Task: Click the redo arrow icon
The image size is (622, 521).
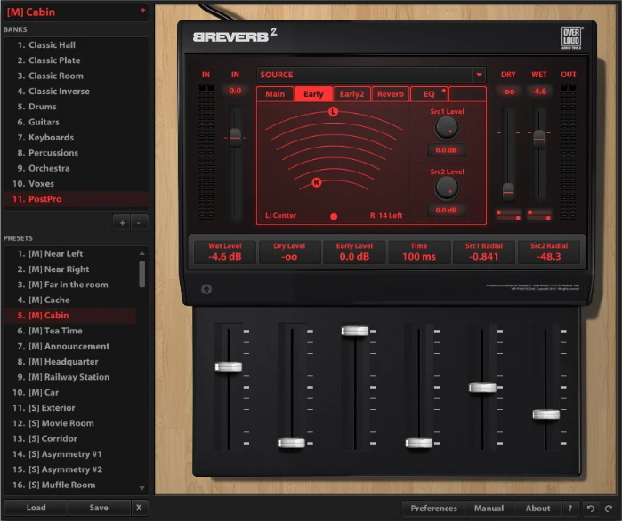Action: [609, 509]
